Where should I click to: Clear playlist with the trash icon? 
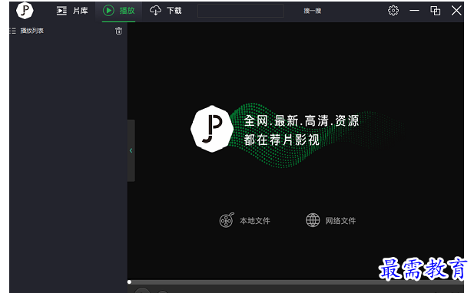point(118,31)
